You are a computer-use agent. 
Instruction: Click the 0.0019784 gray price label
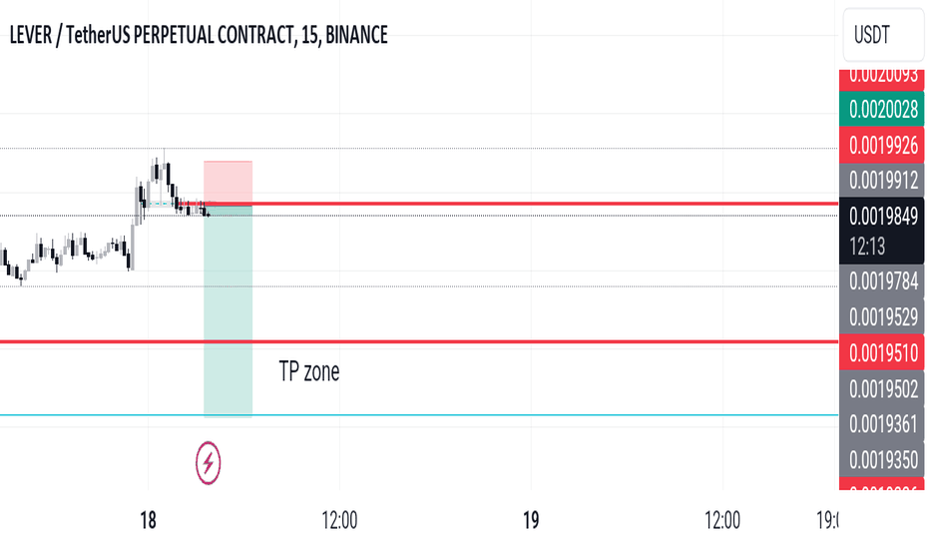click(881, 281)
